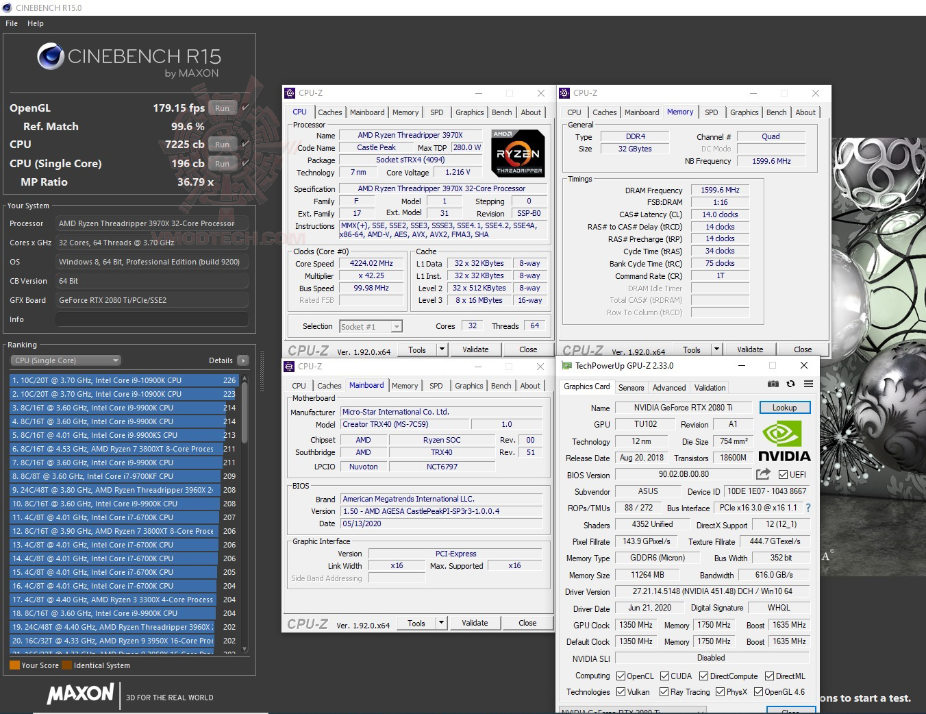Image resolution: width=926 pixels, height=714 pixels.
Task: Expand ranking Details with the arrow button
Action: pos(242,360)
